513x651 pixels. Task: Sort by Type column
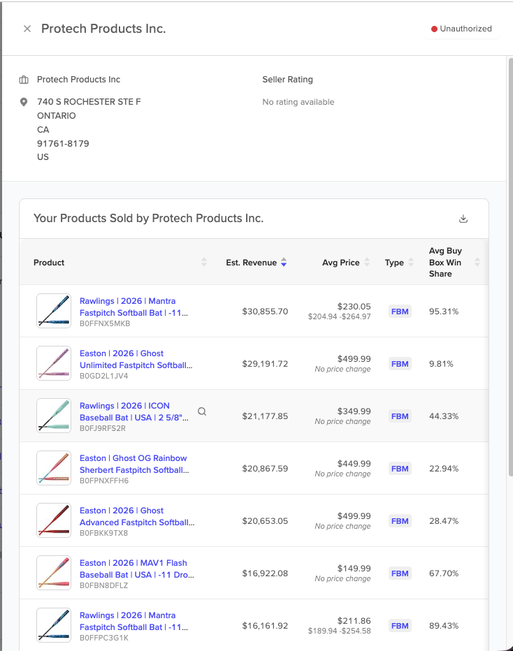[411, 262]
